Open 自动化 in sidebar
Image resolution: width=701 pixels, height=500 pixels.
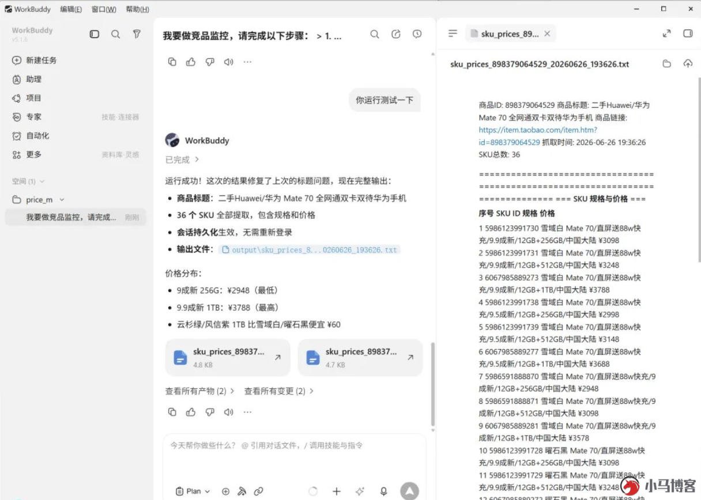[37, 135]
